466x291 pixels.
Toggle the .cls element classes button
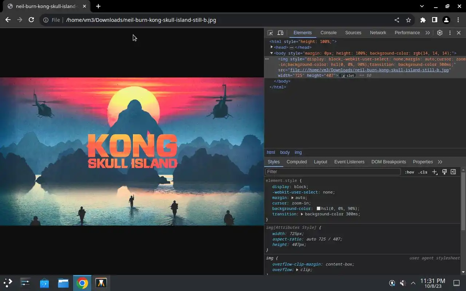tap(423, 172)
